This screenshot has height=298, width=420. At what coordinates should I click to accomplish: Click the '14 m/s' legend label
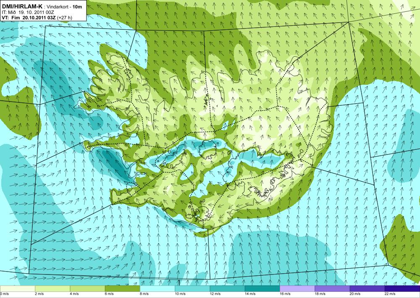tap(250, 294)
